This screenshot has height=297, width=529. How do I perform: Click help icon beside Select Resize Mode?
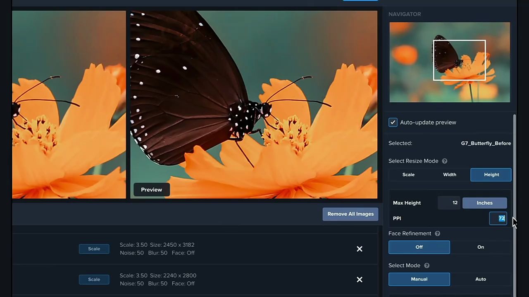[445, 161]
